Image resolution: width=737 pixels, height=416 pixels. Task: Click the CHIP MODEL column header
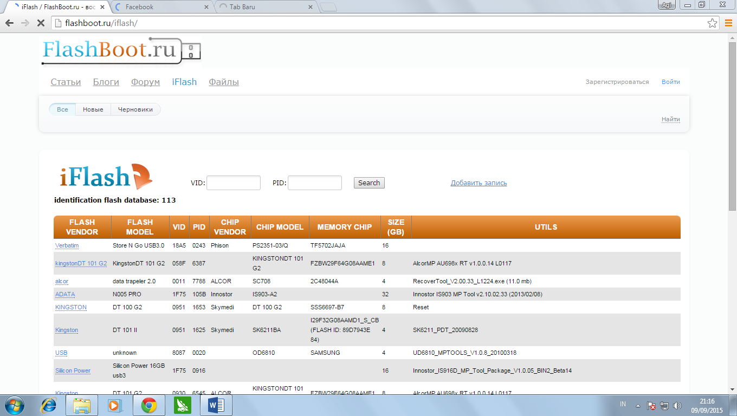[280, 227]
